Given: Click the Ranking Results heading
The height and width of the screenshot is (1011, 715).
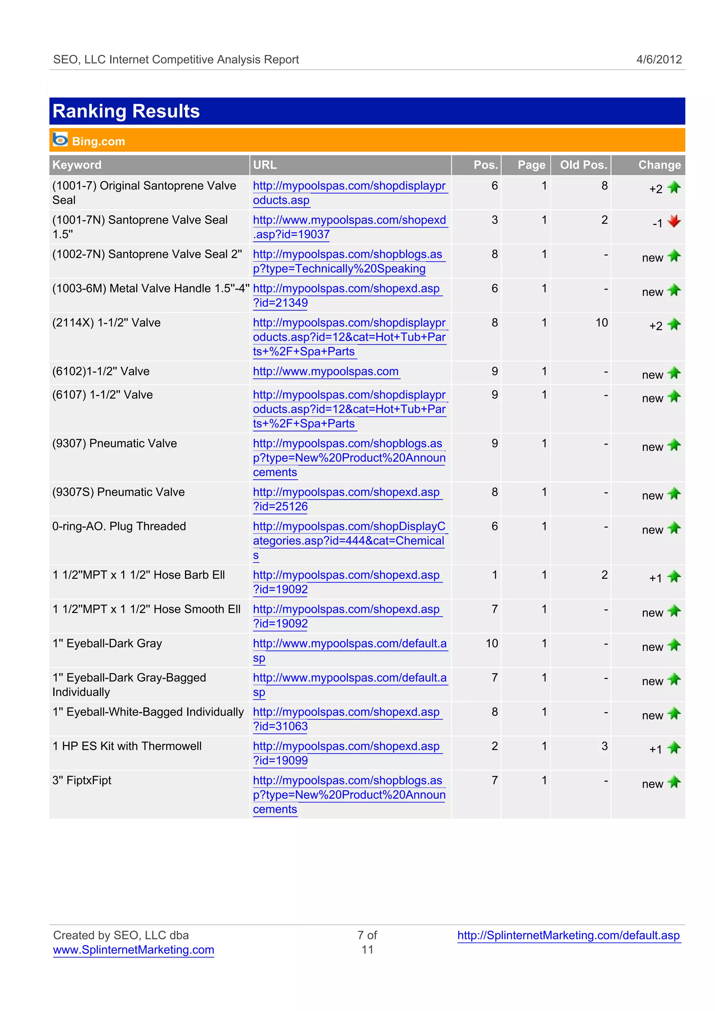Looking at the screenshot, I should (126, 111).
